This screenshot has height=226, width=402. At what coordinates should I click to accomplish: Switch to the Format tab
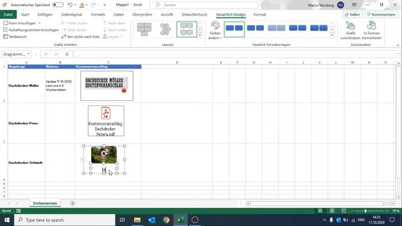coord(259,14)
